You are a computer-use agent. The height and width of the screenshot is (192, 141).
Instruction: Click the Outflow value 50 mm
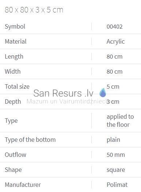(116, 155)
